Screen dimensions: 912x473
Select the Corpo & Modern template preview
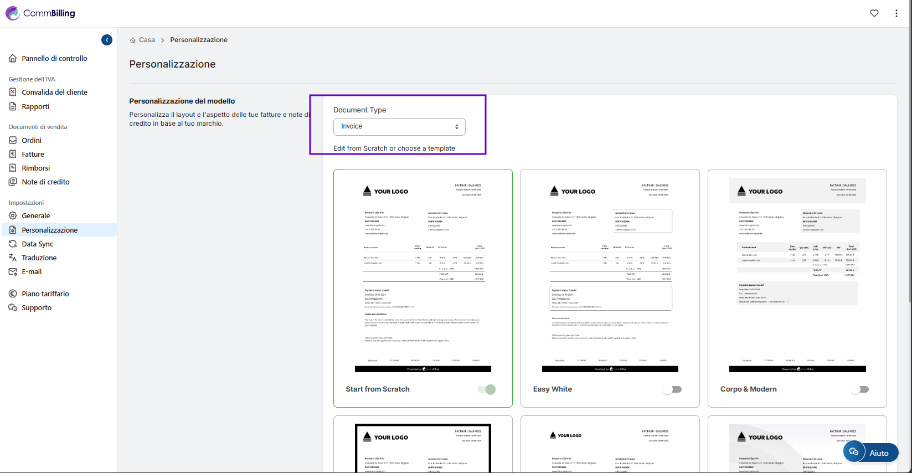point(797,275)
